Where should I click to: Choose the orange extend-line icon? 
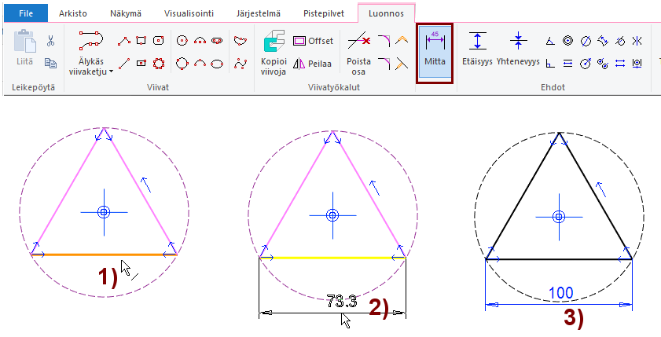pyautogui.click(x=402, y=64)
